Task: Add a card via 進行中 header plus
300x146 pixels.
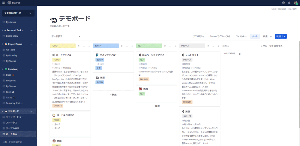Action: [x=132, y=46]
